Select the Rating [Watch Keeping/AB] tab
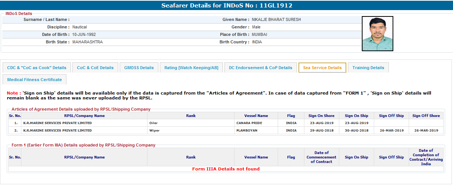 pos(191,68)
